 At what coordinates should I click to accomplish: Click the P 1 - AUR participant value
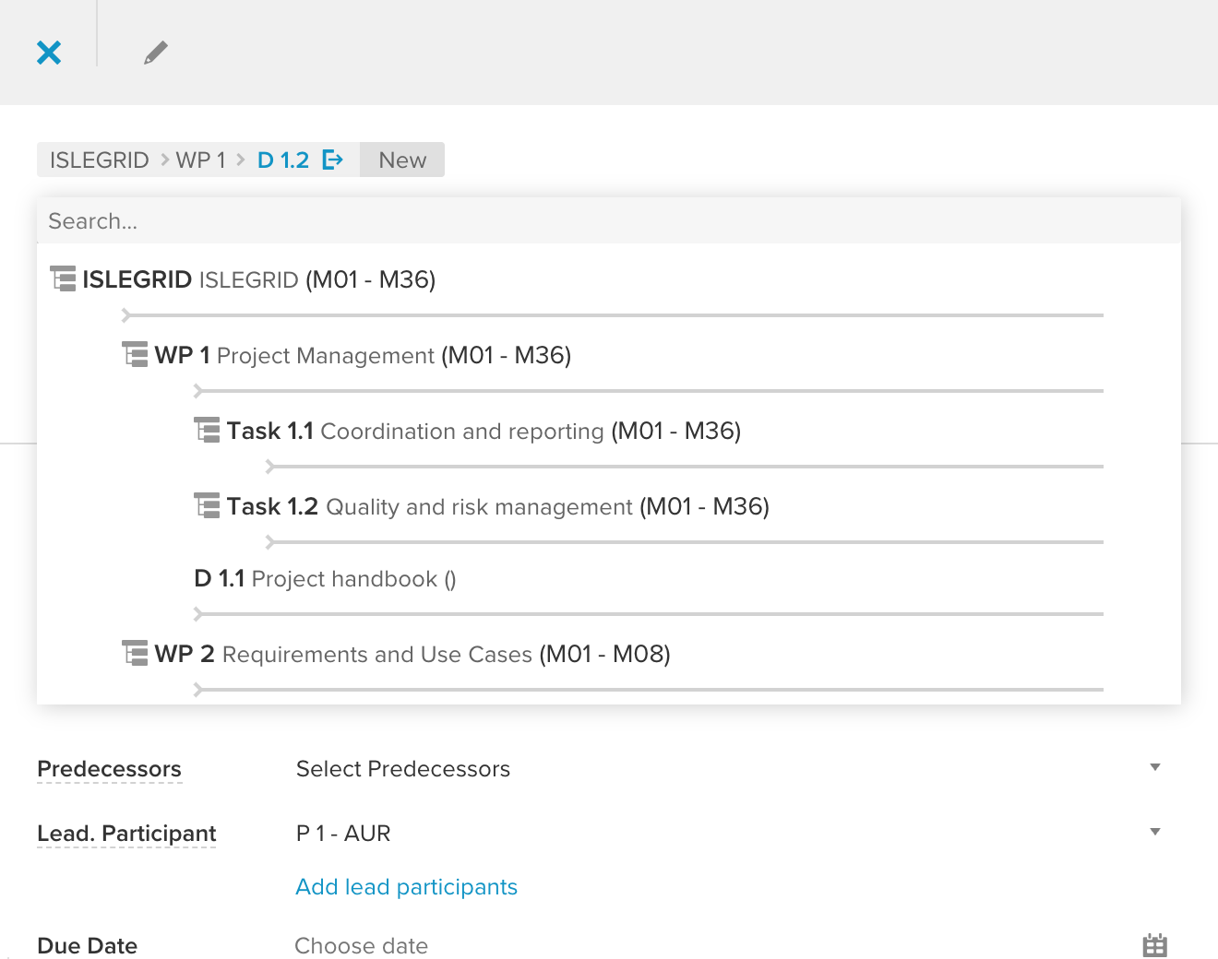pos(343,834)
